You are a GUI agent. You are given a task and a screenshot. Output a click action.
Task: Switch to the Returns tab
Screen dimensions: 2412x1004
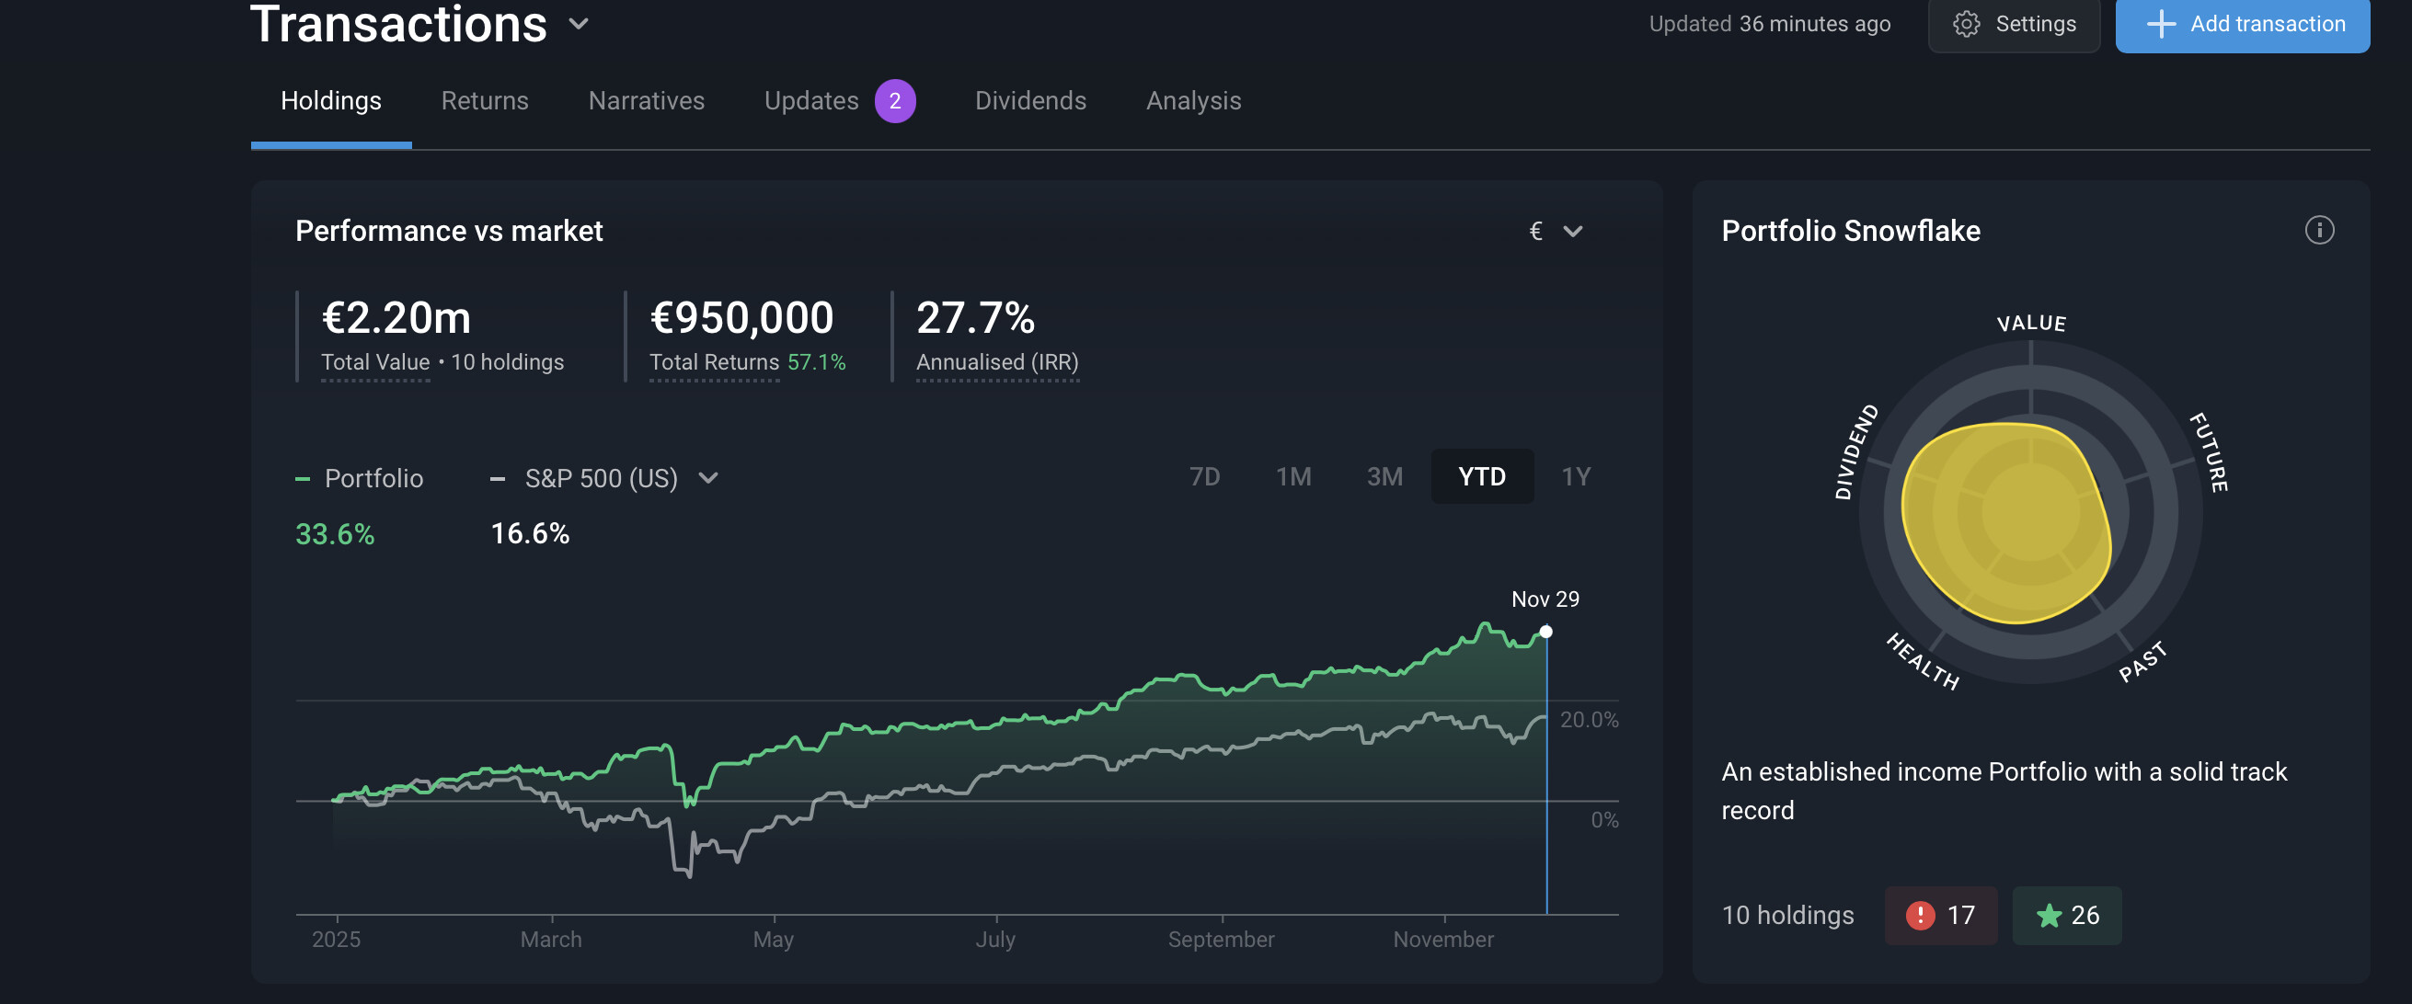[x=484, y=100]
